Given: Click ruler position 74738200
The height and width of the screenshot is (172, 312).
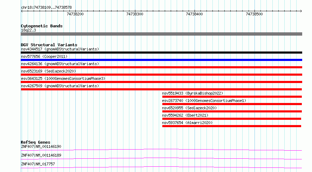Looking at the screenshot, I should pyautogui.click(x=75, y=14).
